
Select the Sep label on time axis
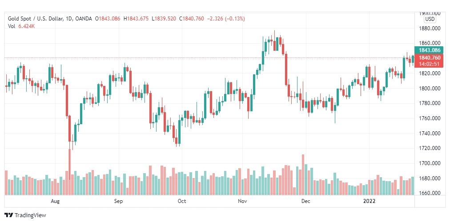[x=118, y=201]
